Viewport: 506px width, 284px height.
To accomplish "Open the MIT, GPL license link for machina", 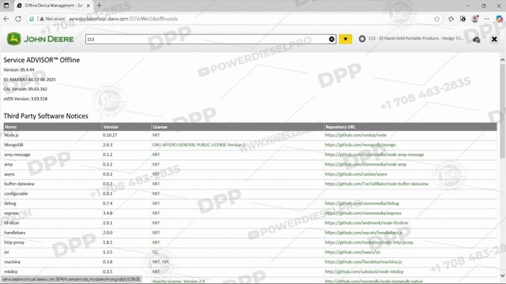I will pyautogui.click(x=160, y=262).
